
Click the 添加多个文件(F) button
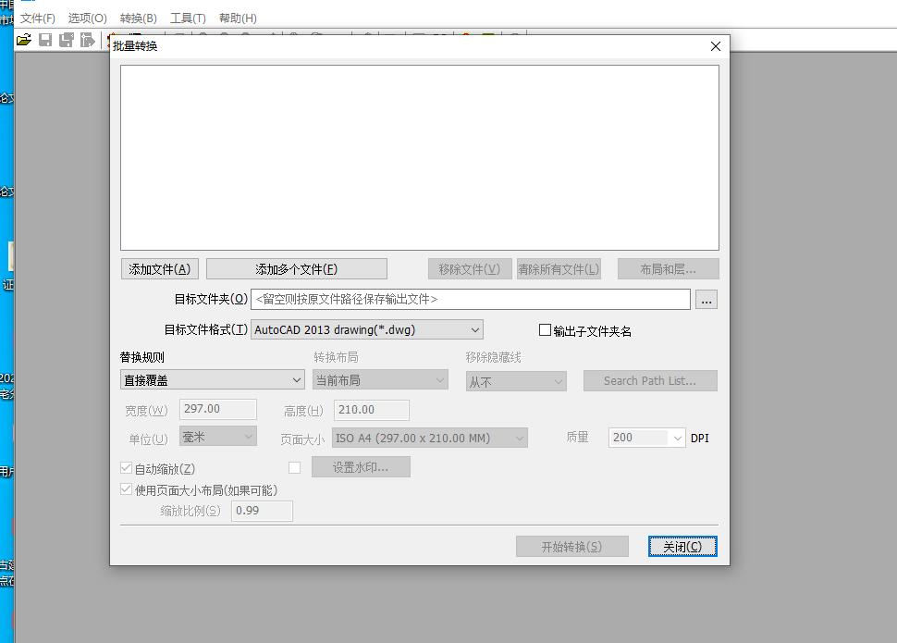297,268
